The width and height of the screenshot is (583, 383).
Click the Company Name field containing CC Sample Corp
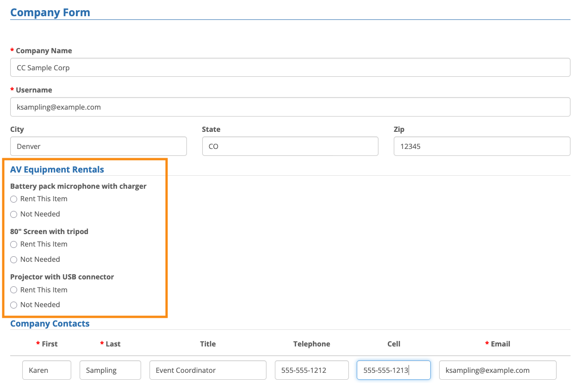point(290,68)
